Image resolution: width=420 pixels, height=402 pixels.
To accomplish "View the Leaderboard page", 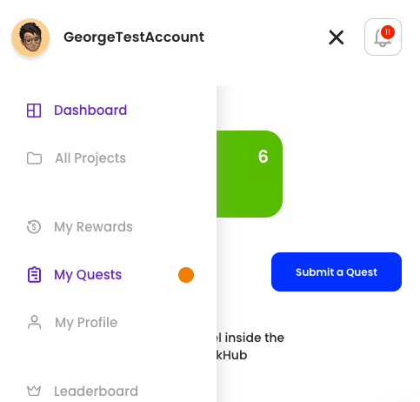I will [96, 391].
